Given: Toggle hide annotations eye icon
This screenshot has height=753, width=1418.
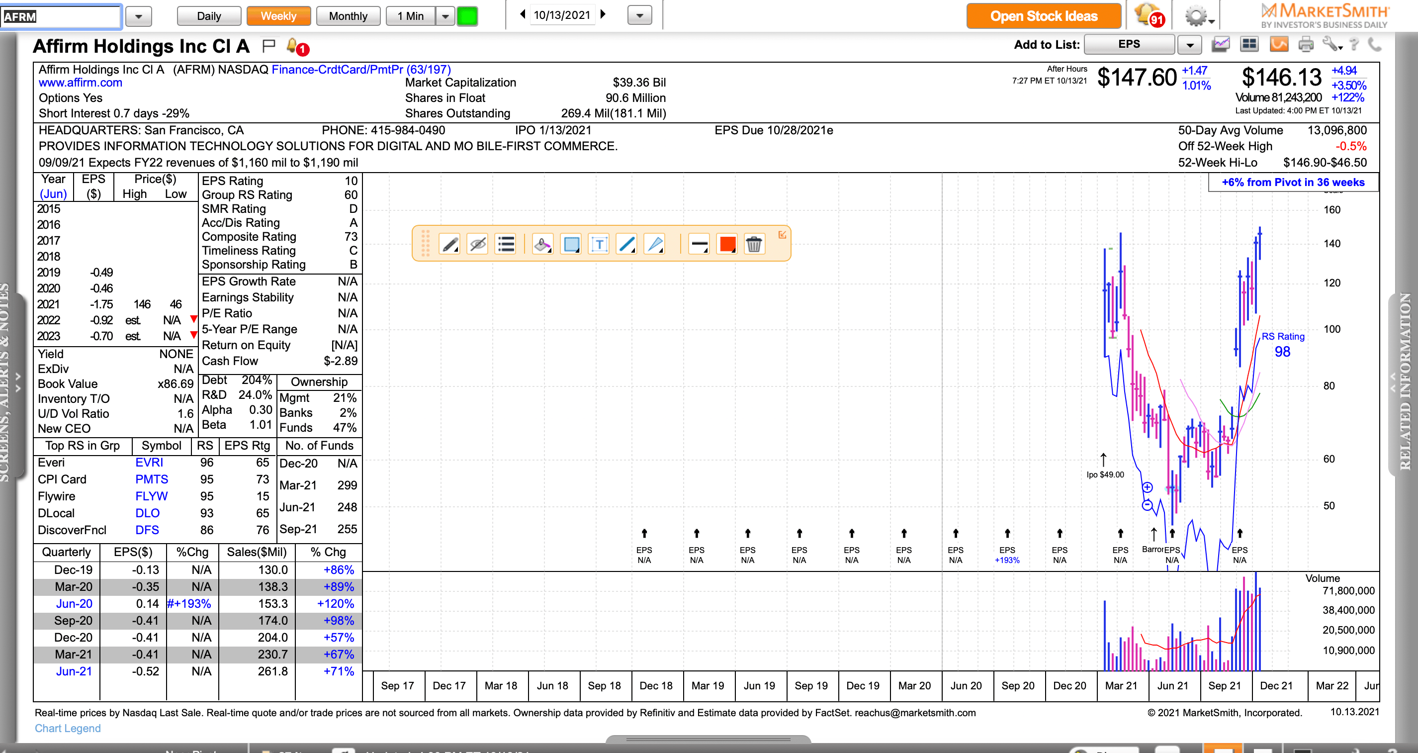Looking at the screenshot, I should [478, 244].
